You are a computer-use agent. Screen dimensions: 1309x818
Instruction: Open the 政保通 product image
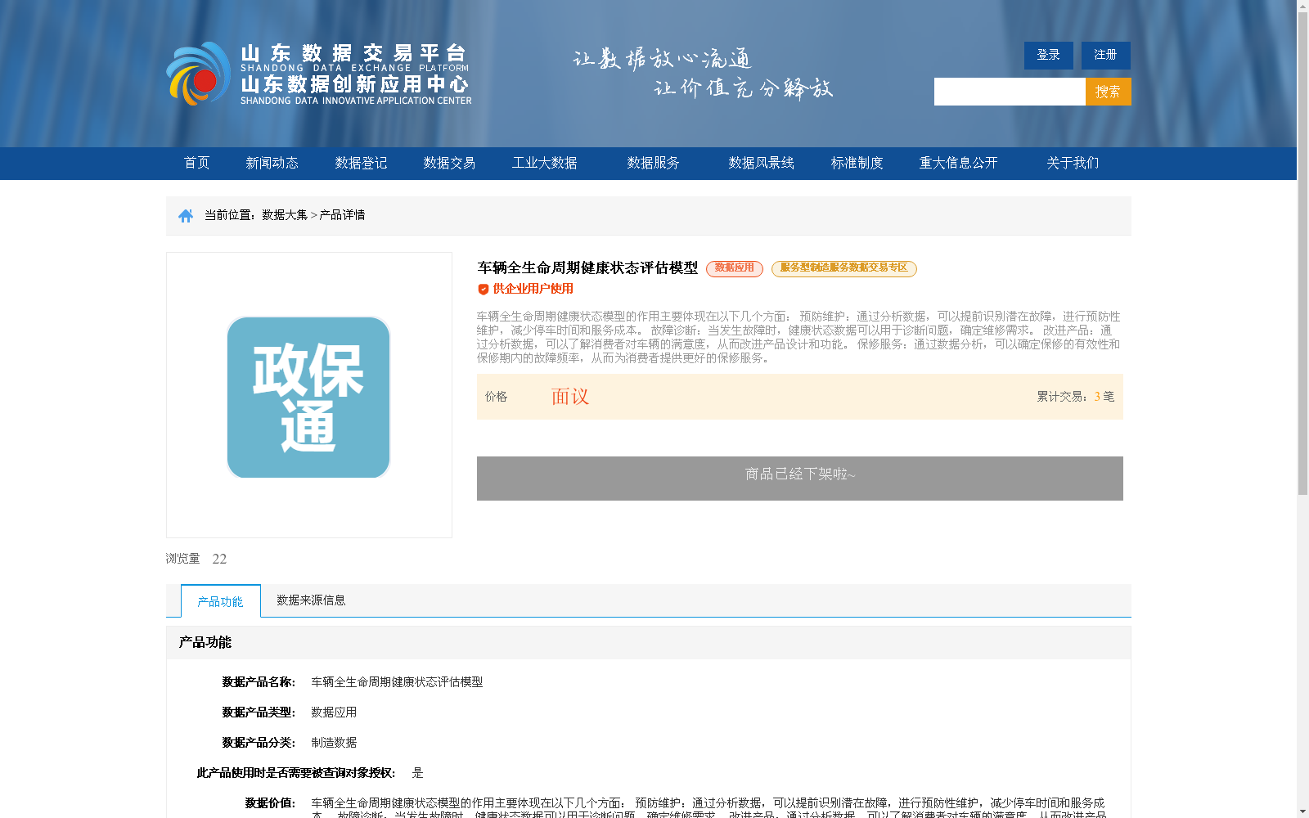308,397
